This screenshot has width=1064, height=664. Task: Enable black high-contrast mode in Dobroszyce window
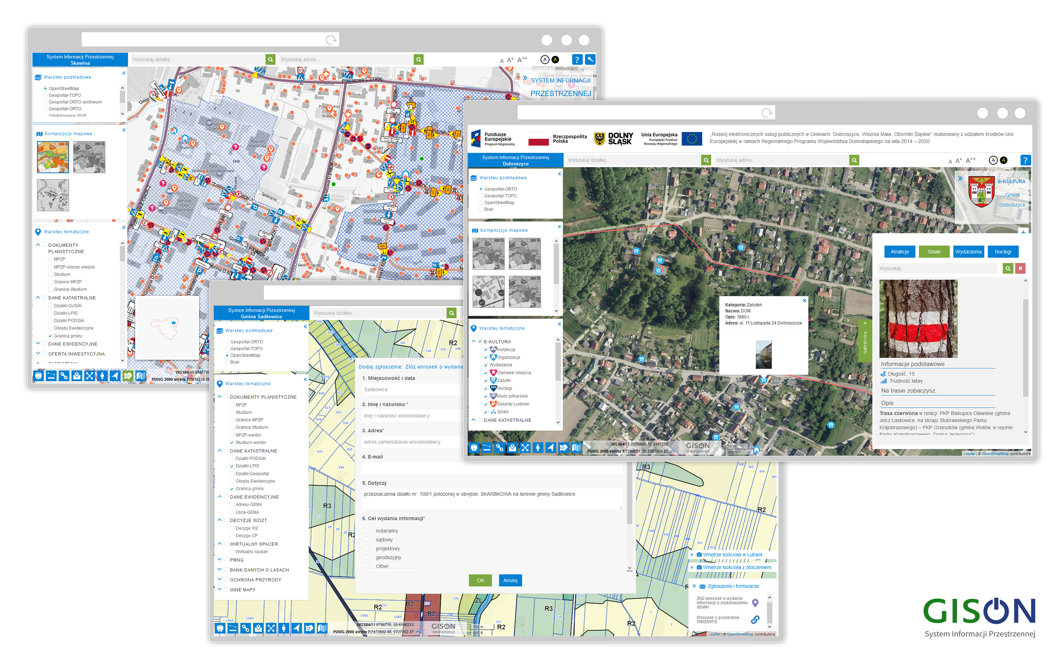(1004, 160)
